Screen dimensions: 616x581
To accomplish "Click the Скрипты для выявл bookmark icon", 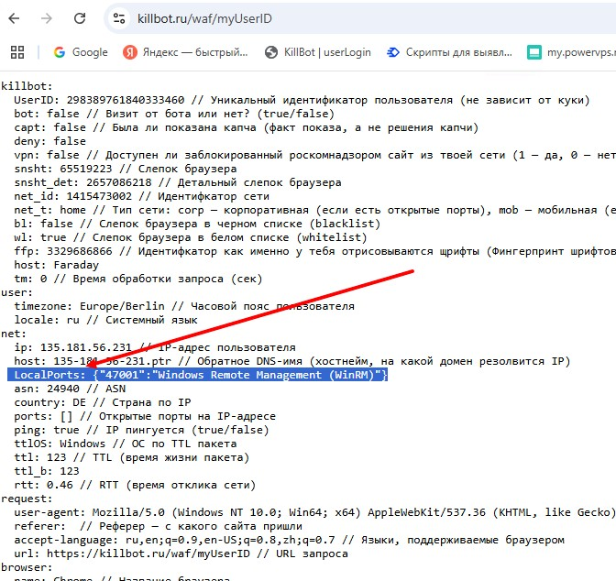I will [x=393, y=52].
